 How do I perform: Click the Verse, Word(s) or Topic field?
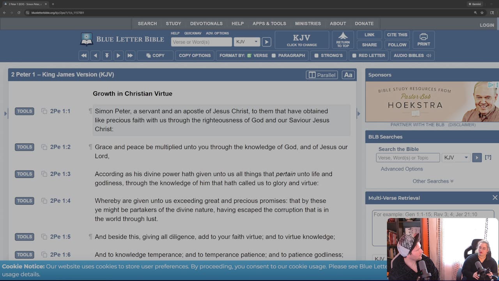click(x=408, y=158)
